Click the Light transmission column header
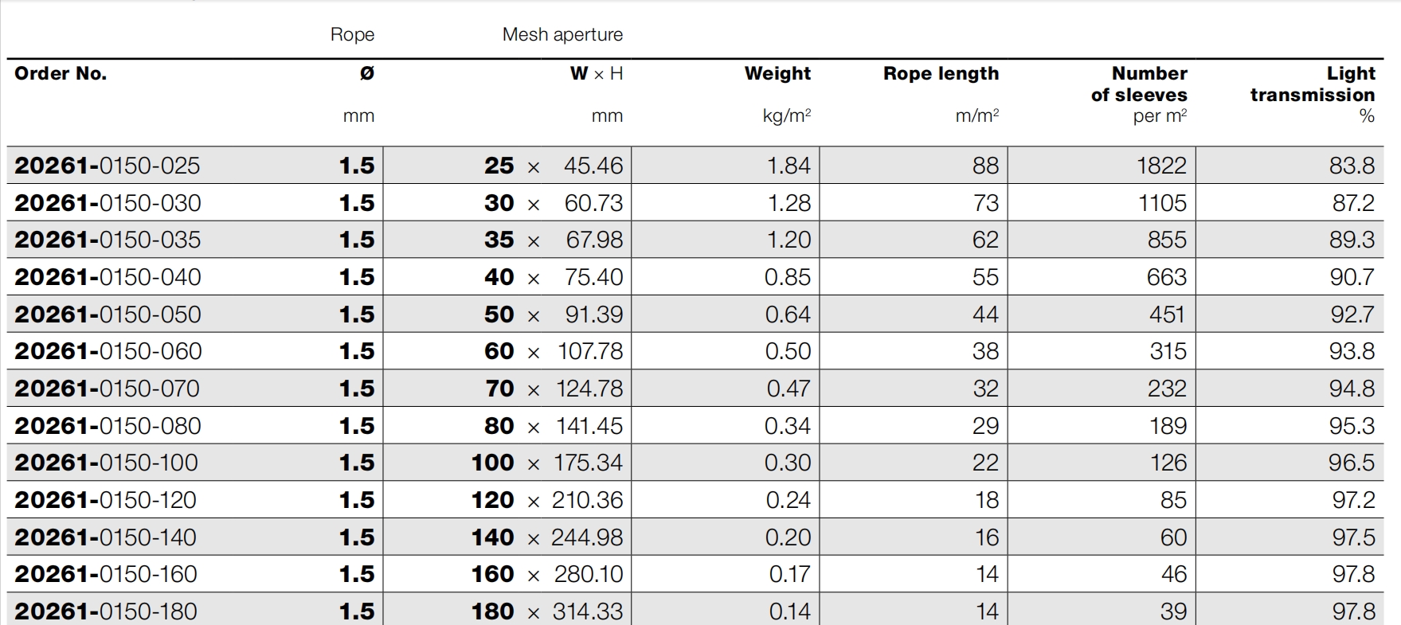The height and width of the screenshot is (625, 1401). (x=1312, y=84)
